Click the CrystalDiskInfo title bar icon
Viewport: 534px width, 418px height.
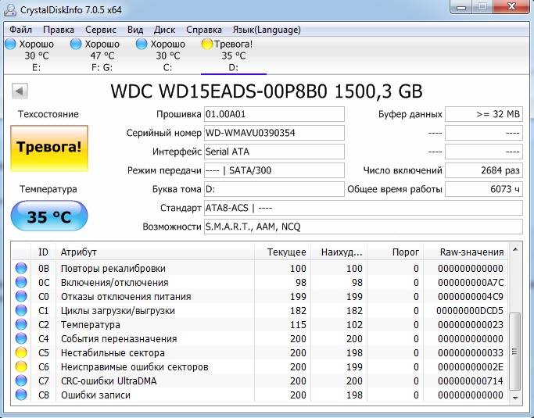tap(10, 10)
